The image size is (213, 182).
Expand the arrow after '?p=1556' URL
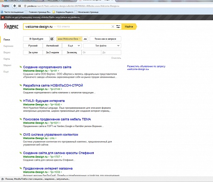coord(61,172)
